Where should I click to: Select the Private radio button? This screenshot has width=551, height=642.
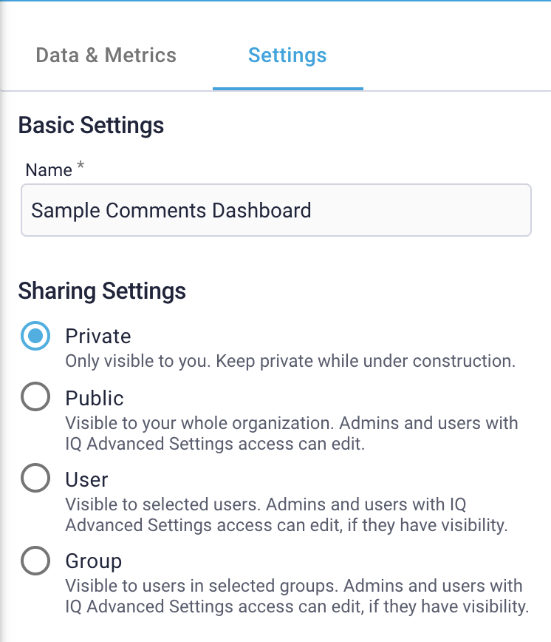(35, 336)
